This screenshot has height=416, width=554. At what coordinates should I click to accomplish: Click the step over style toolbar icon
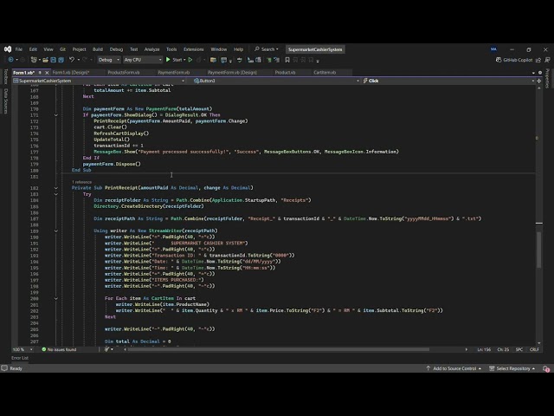240,60
